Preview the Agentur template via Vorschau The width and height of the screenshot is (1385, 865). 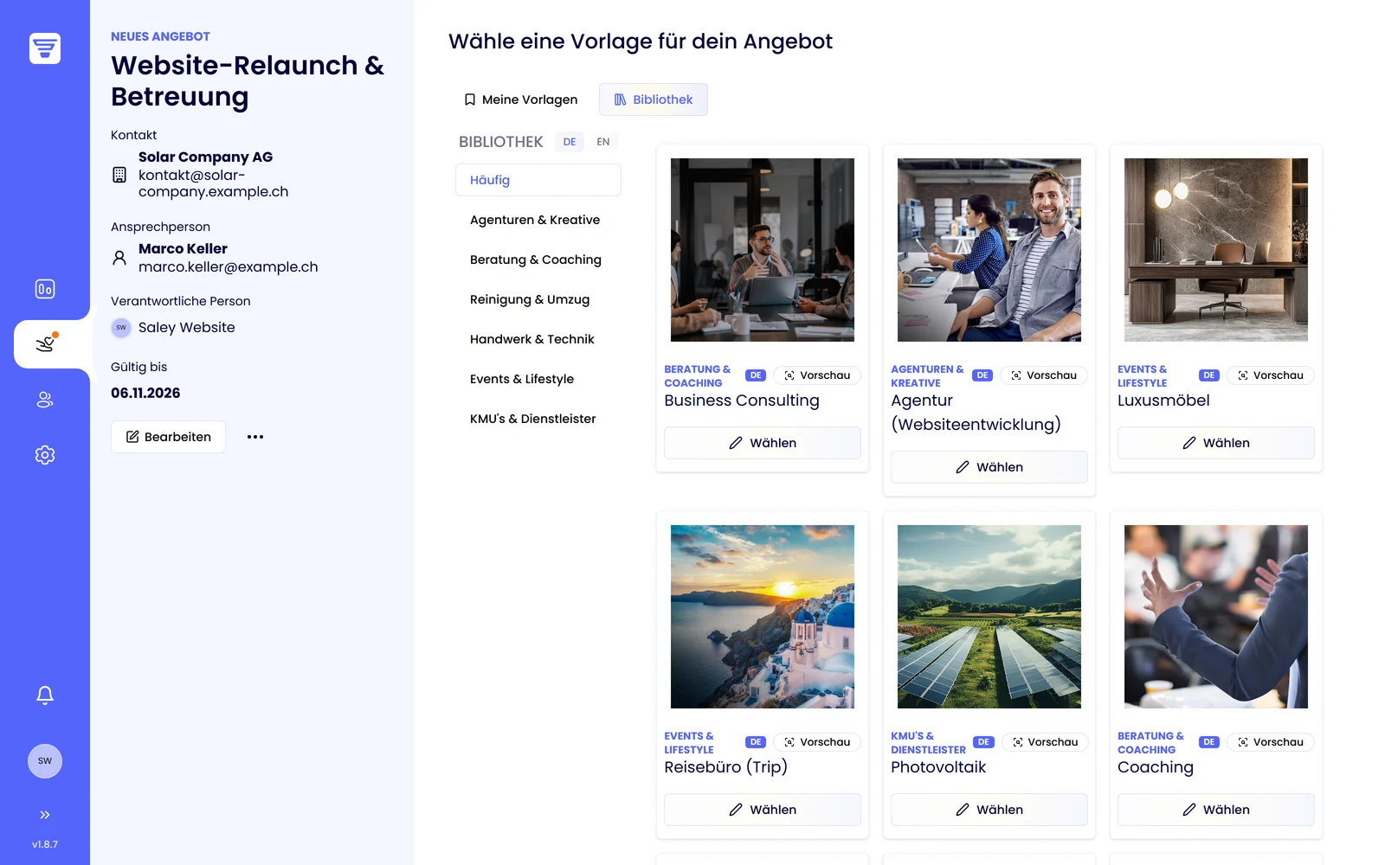(x=1044, y=375)
